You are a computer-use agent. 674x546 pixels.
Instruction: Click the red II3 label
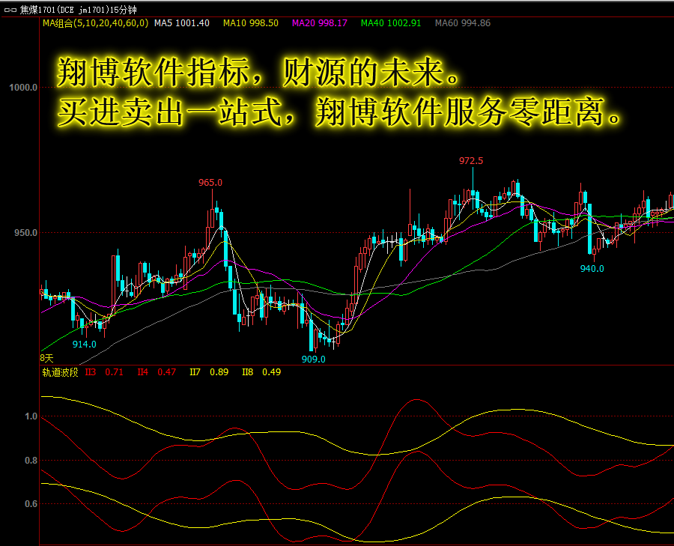tap(91, 372)
